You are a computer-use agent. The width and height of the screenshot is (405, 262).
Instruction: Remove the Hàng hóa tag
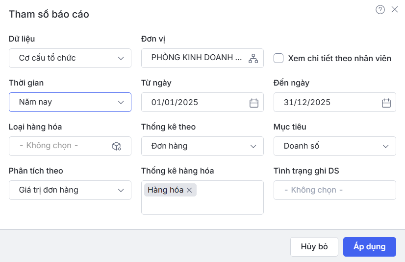pos(189,190)
